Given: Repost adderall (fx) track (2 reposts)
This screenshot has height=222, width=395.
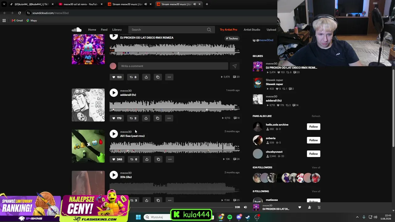Looking at the screenshot, I should tap(133, 118).
